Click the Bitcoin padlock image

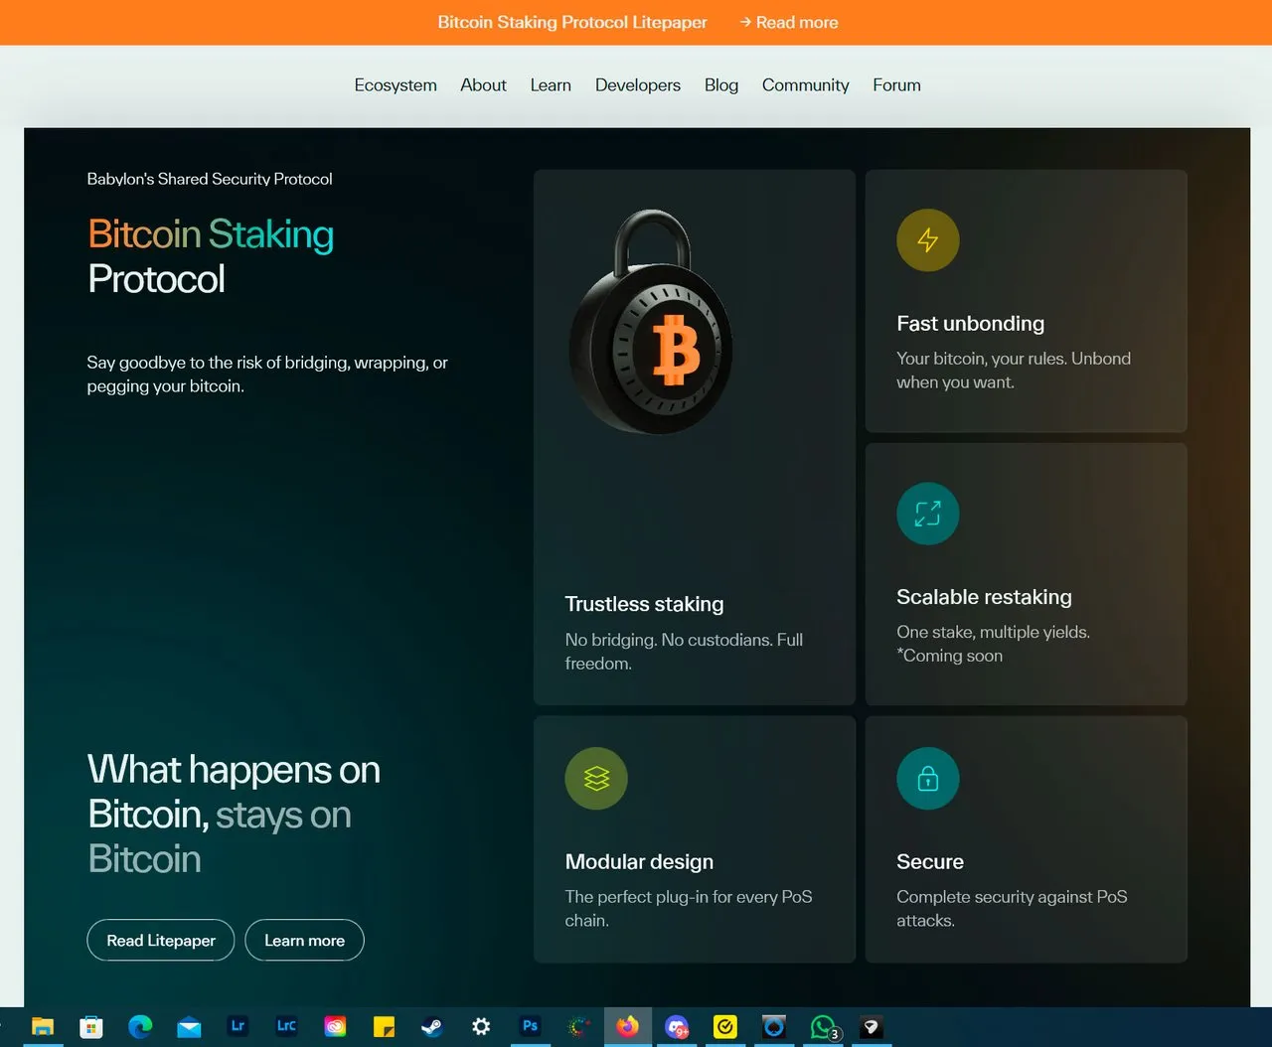click(651, 322)
